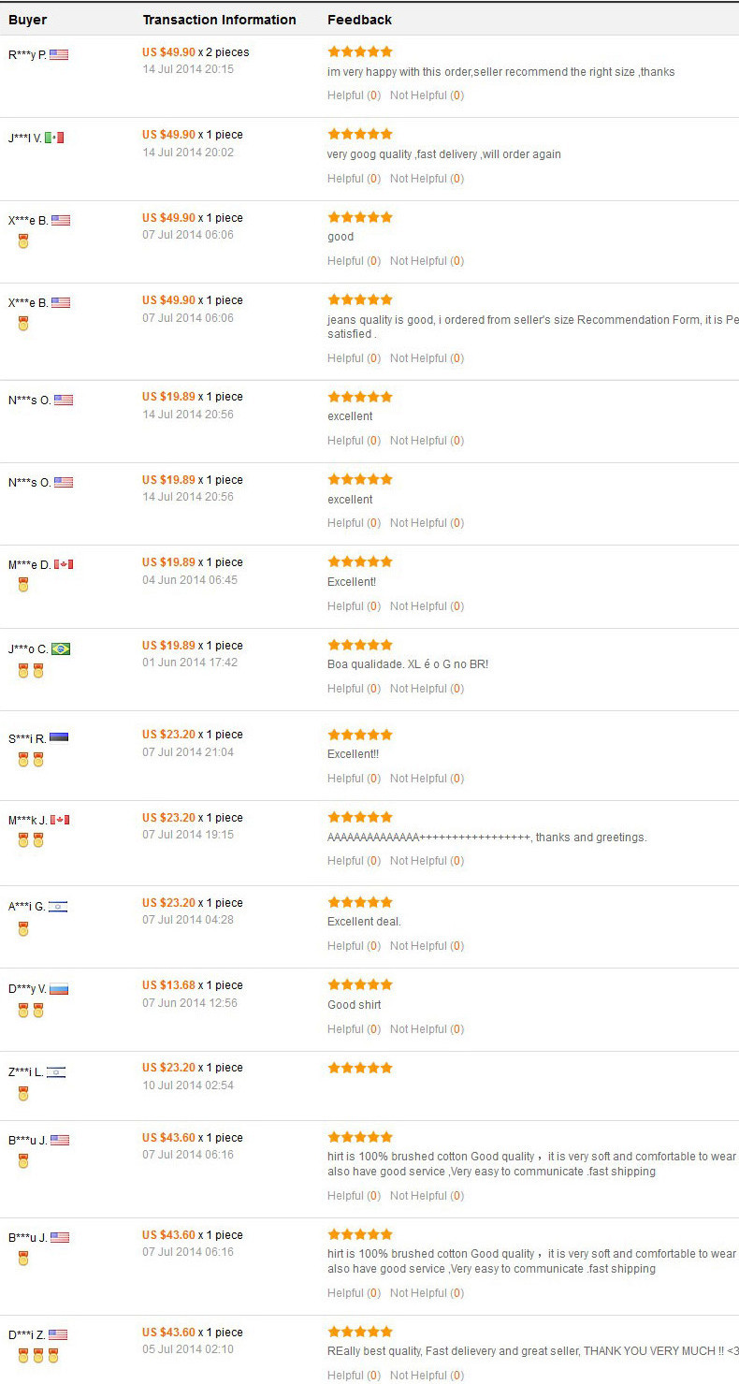Click the US $13.68 price text
This screenshot has height=1384, width=739.
click(168, 985)
